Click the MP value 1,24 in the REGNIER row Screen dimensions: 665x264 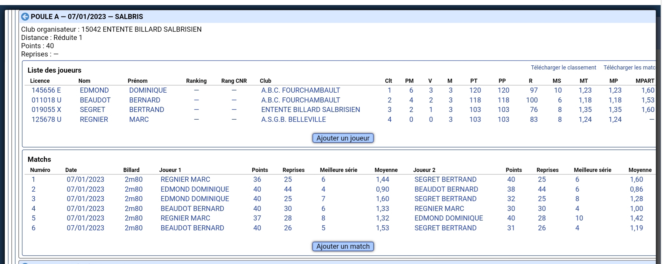615,120
